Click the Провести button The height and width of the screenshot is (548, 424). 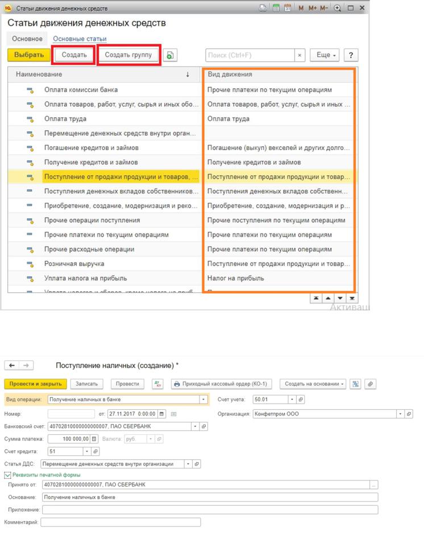point(127,384)
